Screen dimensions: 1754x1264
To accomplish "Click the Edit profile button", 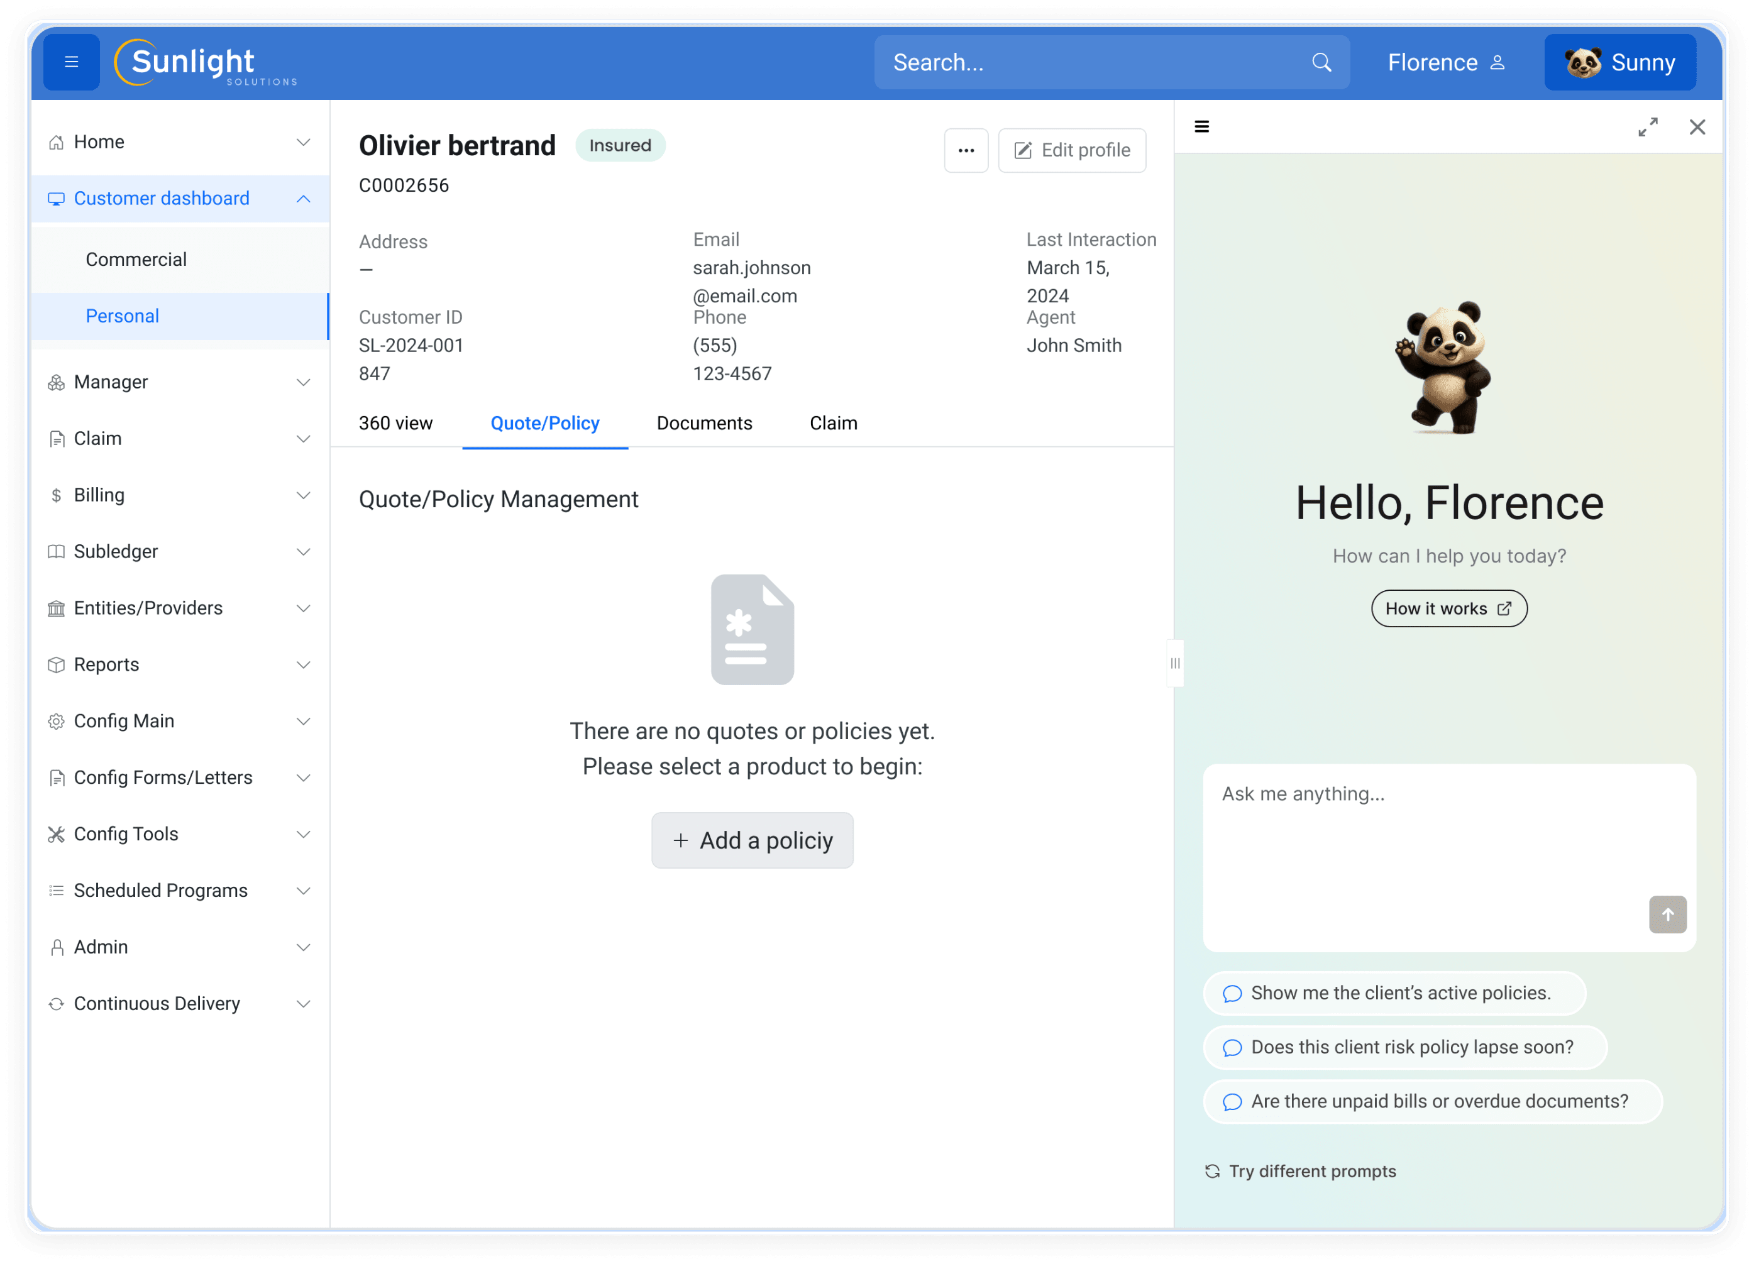I will (1071, 150).
